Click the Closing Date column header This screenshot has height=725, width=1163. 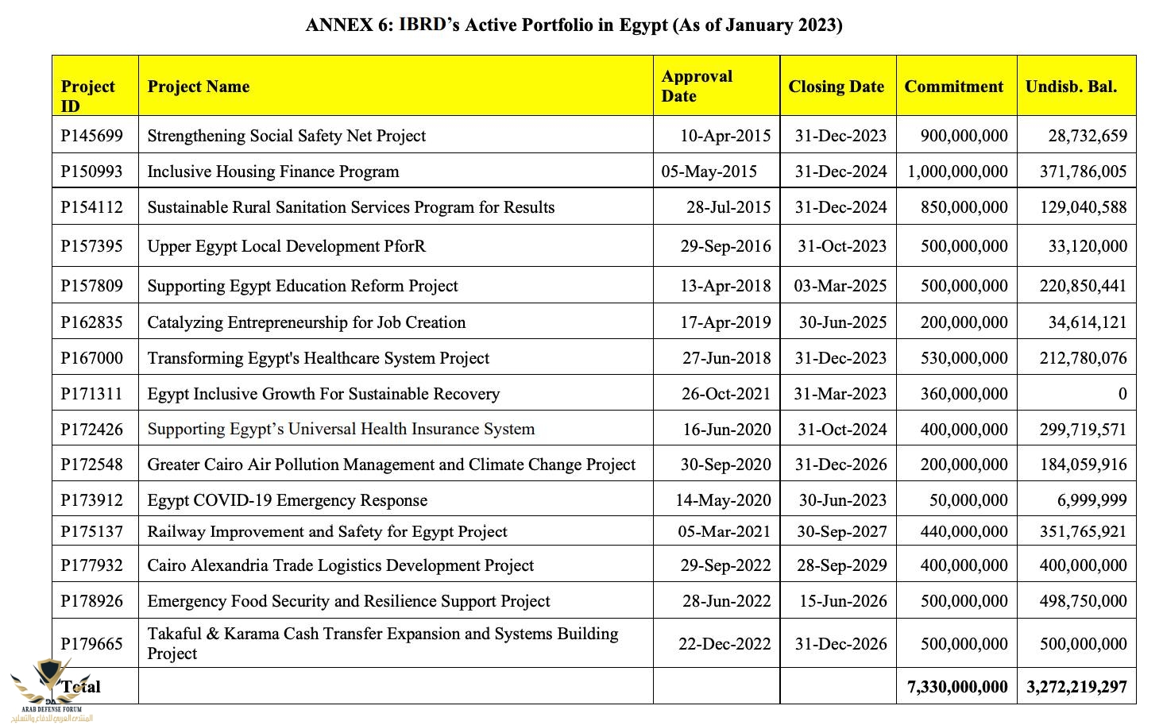click(x=836, y=87)
